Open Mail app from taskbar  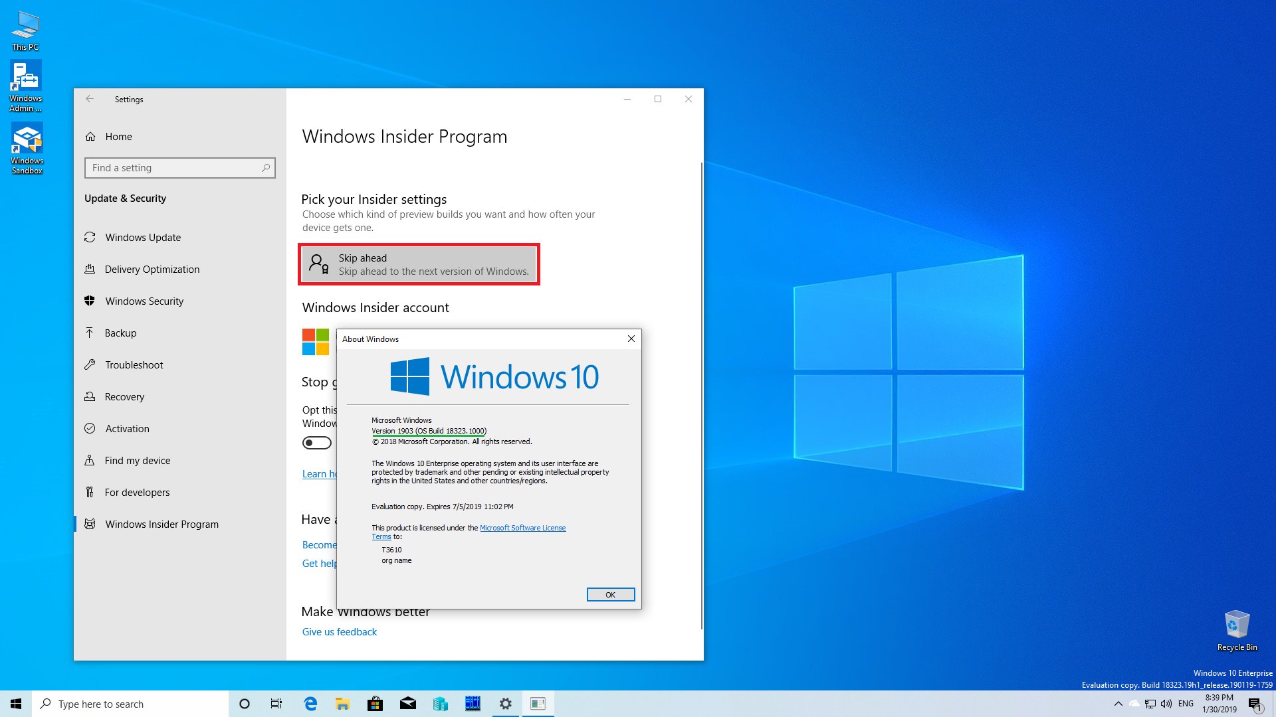(x=407, y=704)
